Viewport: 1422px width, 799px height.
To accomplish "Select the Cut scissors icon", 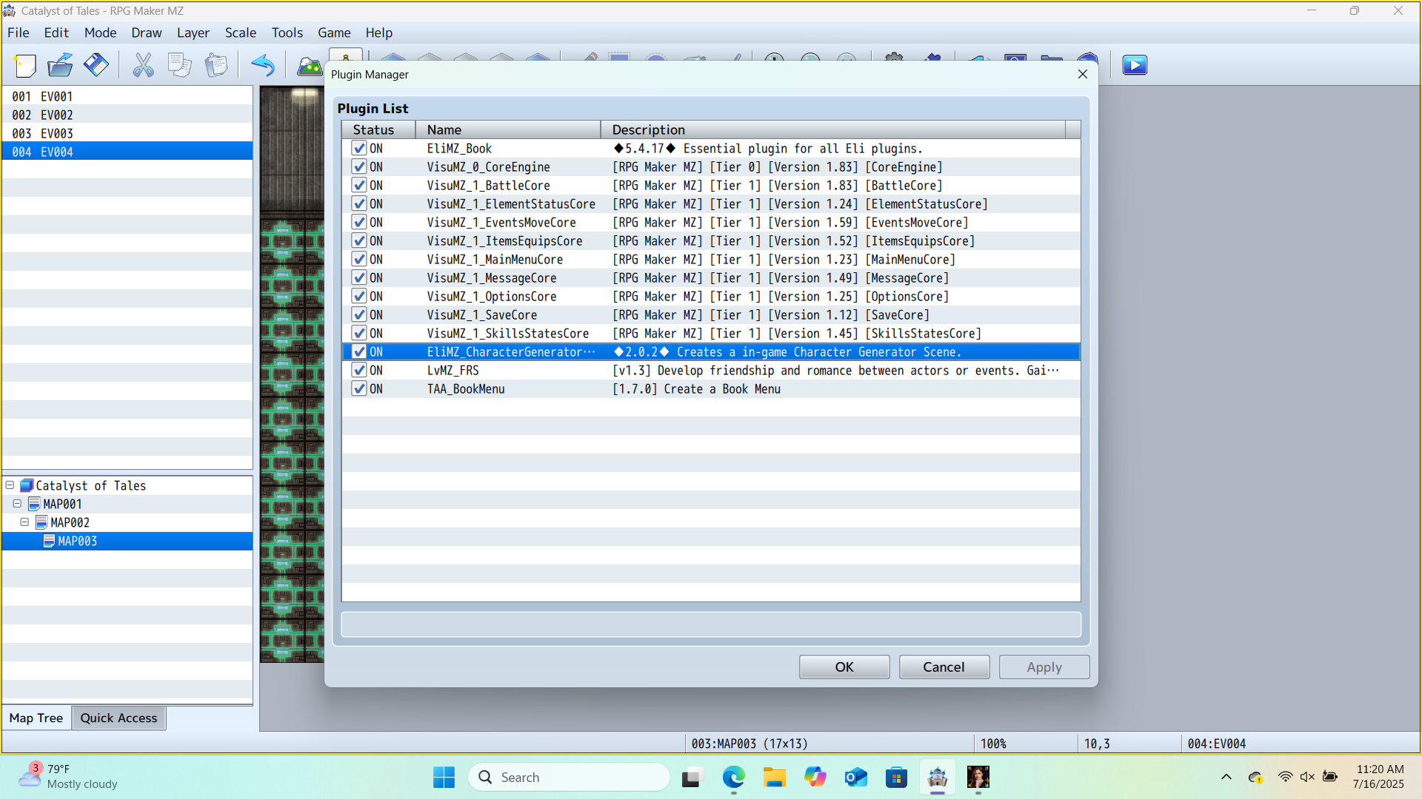I will click(143, 66).
